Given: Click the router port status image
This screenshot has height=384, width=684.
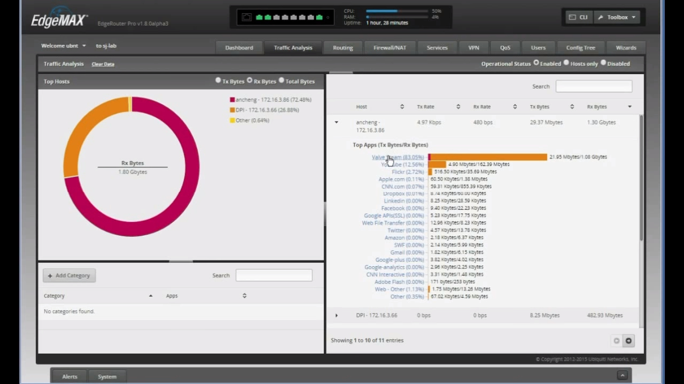Looking at the screenshot, I should (285, 17).
